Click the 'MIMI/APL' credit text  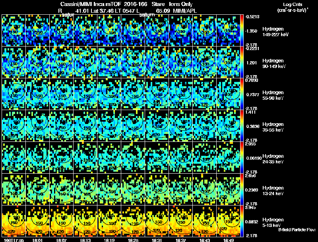pyautogui.click(x=185, y=11)
